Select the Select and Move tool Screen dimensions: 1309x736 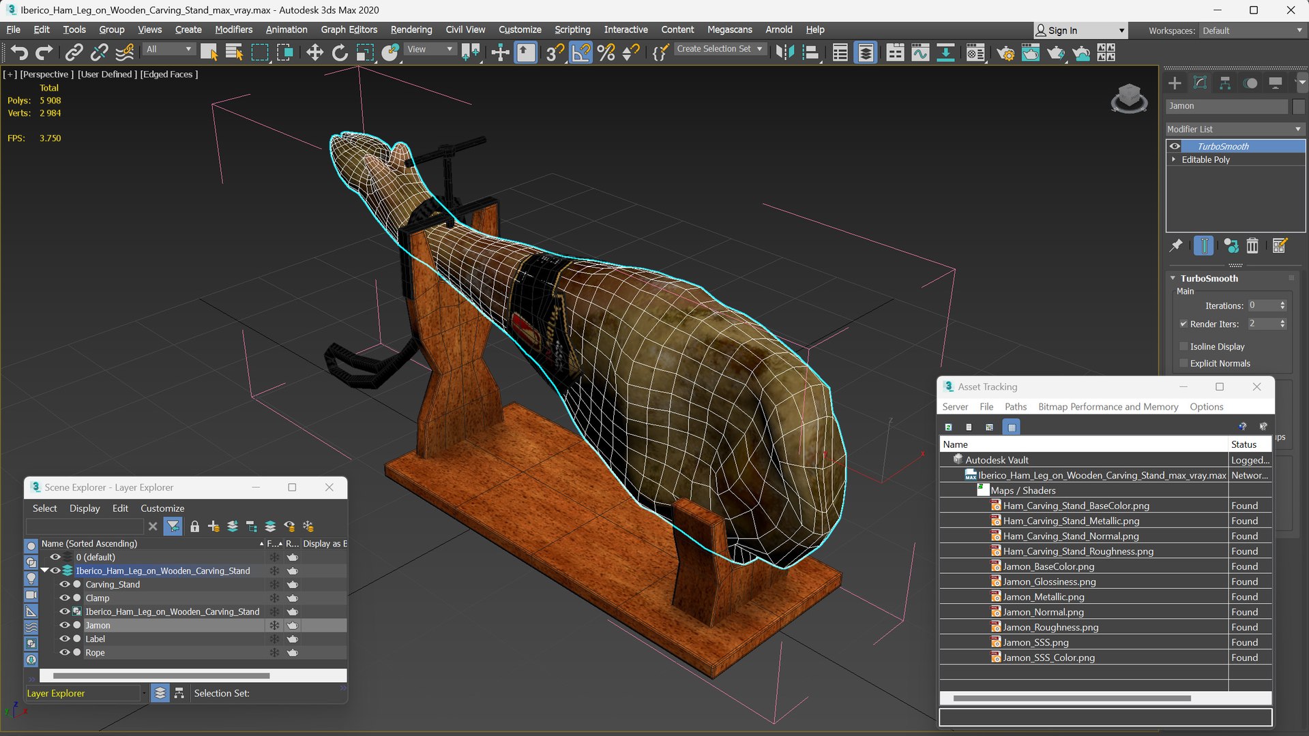tap(314, 52)
